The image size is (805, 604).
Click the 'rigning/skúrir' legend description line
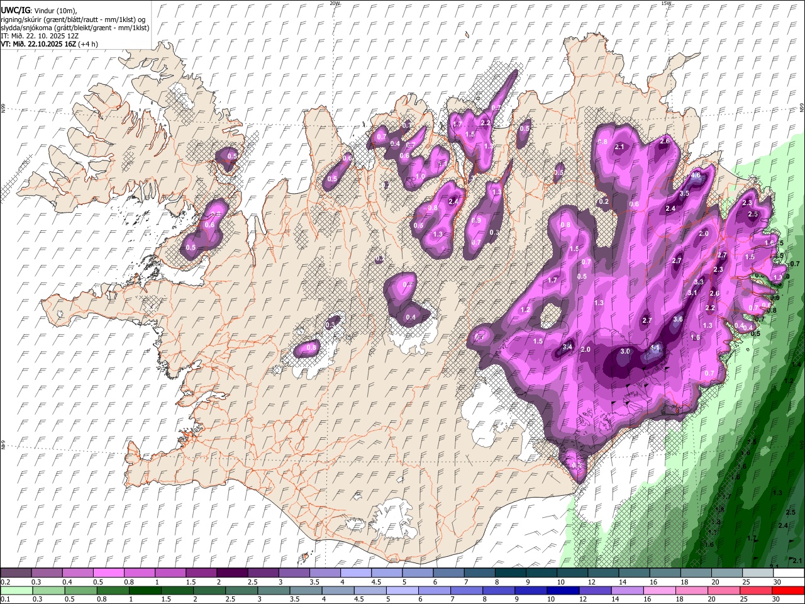(74, 20)
